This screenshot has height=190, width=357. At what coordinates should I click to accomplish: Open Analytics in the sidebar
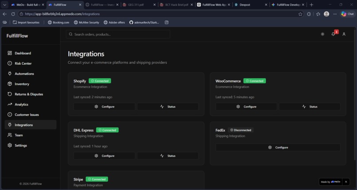31,104
